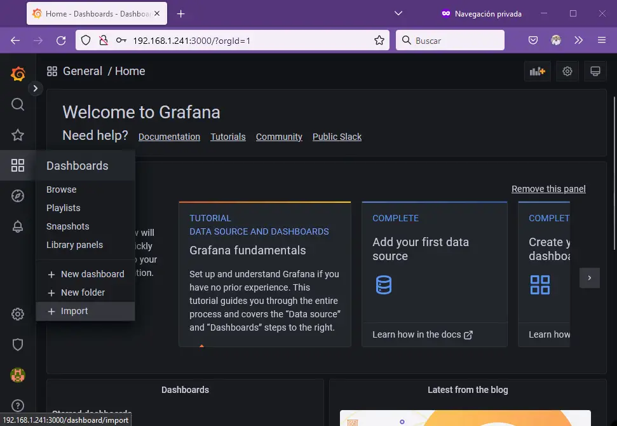
Task: Click the General breadcrumb link
Action: coord(83,71)
